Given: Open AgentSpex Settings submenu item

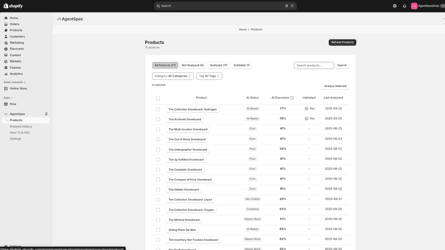Looking at the screenshot, I should click(x=16, y=139).
